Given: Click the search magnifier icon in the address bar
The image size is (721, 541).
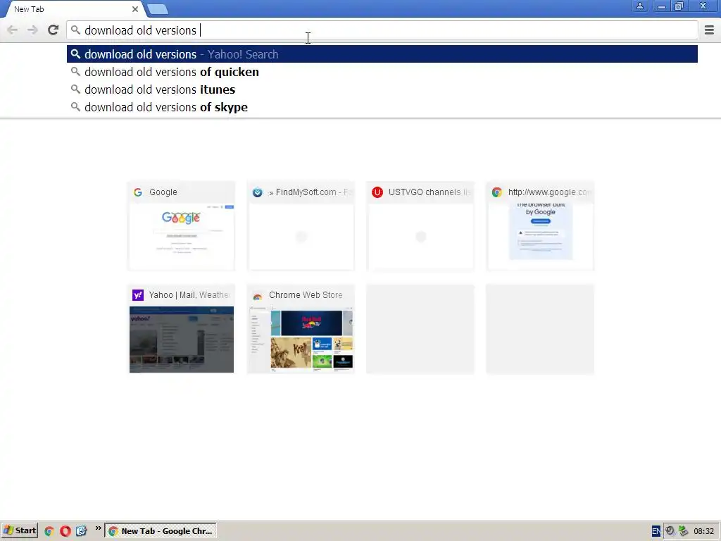Looking at the screenshot, I should click(75, 30).
